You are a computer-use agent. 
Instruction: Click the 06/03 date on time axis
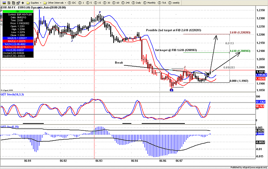point(99,161)
